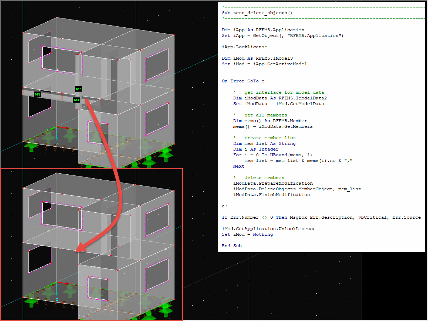Click the 'iMod.GetApplication.UnlockLicense' line
Viewport: 428px width, 321px height.
tap(269, 229)
